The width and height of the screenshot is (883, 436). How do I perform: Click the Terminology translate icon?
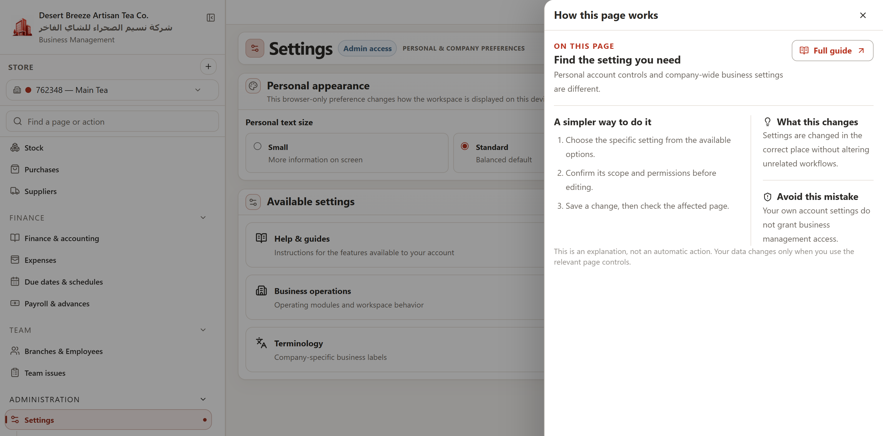coord(261,343)
